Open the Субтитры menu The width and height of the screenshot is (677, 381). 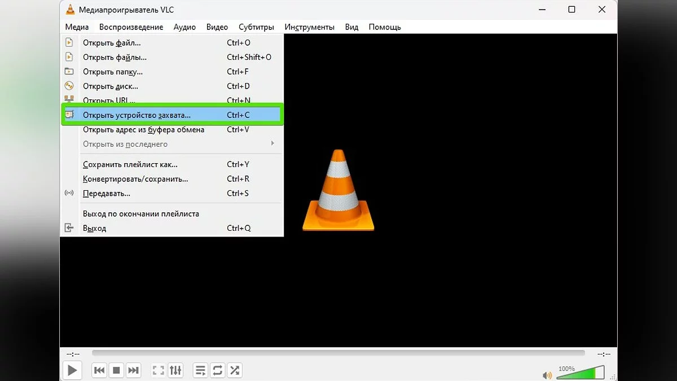pyautogui.click(x=256, y=27)
